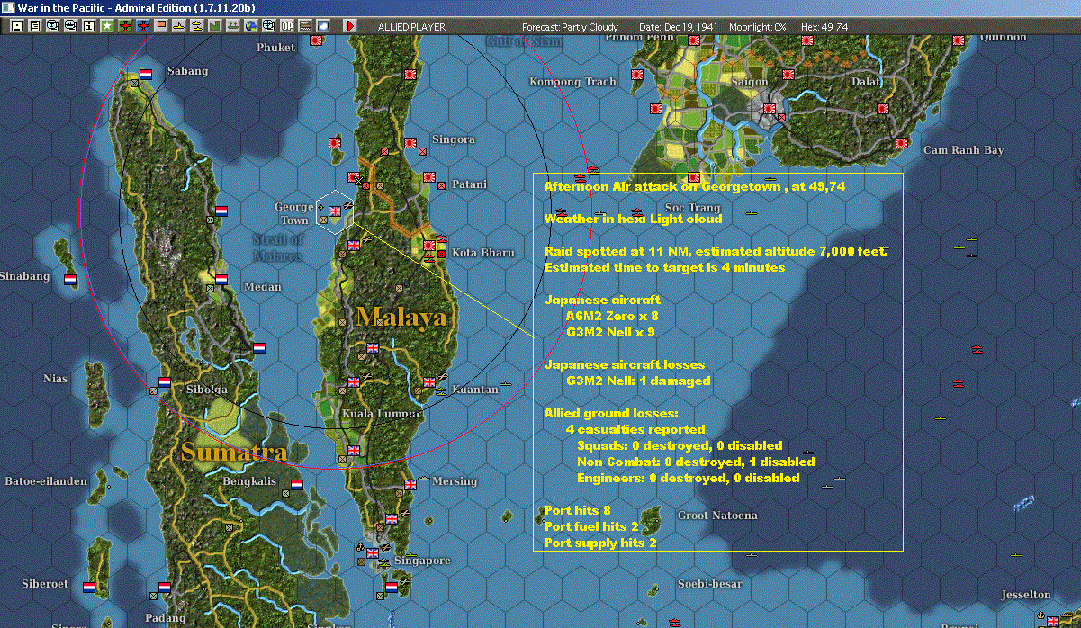Click the 'ALLIED PLAYER' label
The image size is (1081, 628).
coord(411,27)
